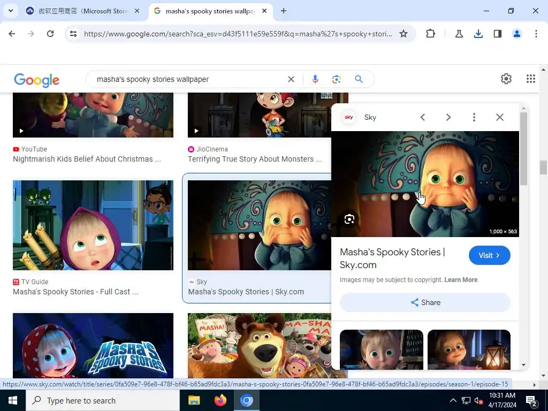Open more options in the Sky preview panel
This screenshot has height=411, width=548.
[x=474, y=117]
